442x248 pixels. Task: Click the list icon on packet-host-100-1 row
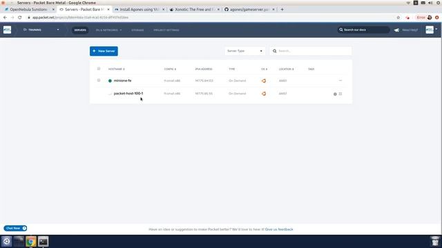point(340,94)
